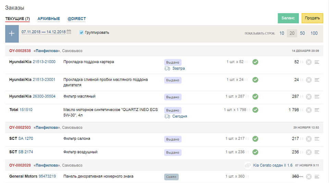Open the row menu for the General Motors item
The height and width of the screenshot is (183, 329).
[x=317, y=176]
